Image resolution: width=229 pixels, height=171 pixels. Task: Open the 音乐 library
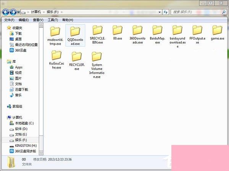(x=16, y=95)
